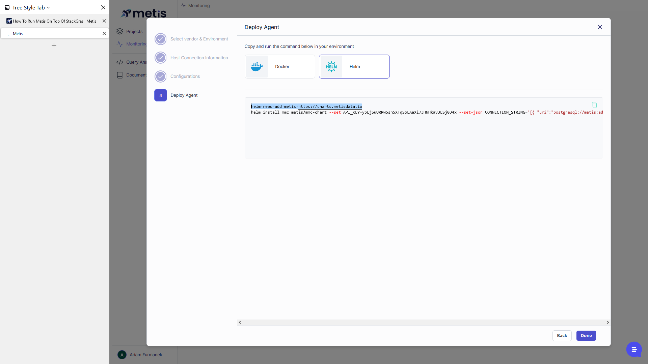Click the Done button
Viewport: 648px width, 364px height.
(x=586, y=336)
